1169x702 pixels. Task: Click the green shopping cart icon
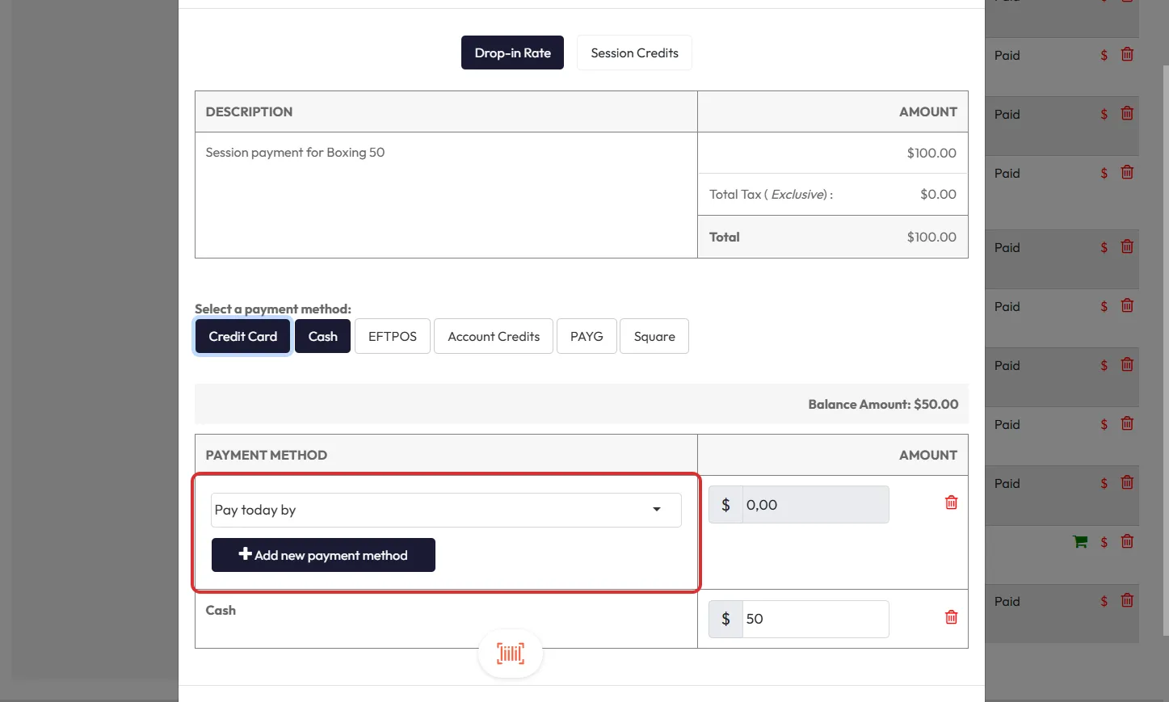[x=1079, y=542]
